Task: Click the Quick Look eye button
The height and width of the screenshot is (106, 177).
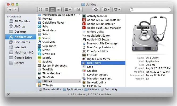Action: 96,10
